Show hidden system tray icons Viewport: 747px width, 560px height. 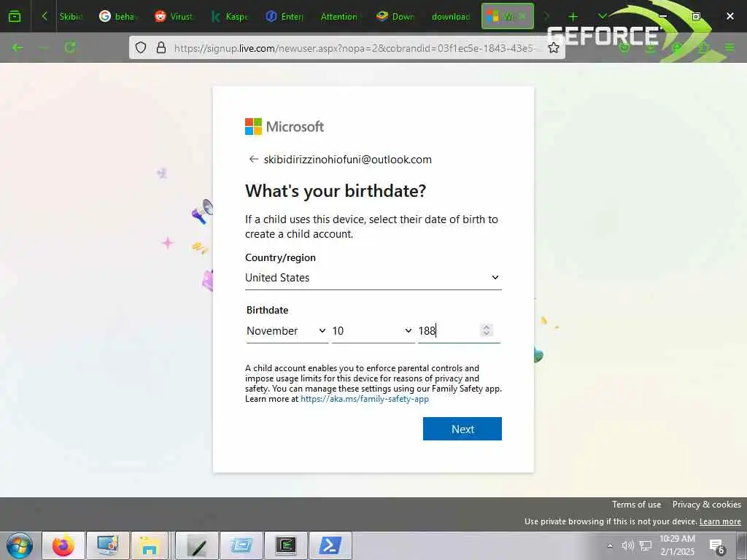(610, 545)
